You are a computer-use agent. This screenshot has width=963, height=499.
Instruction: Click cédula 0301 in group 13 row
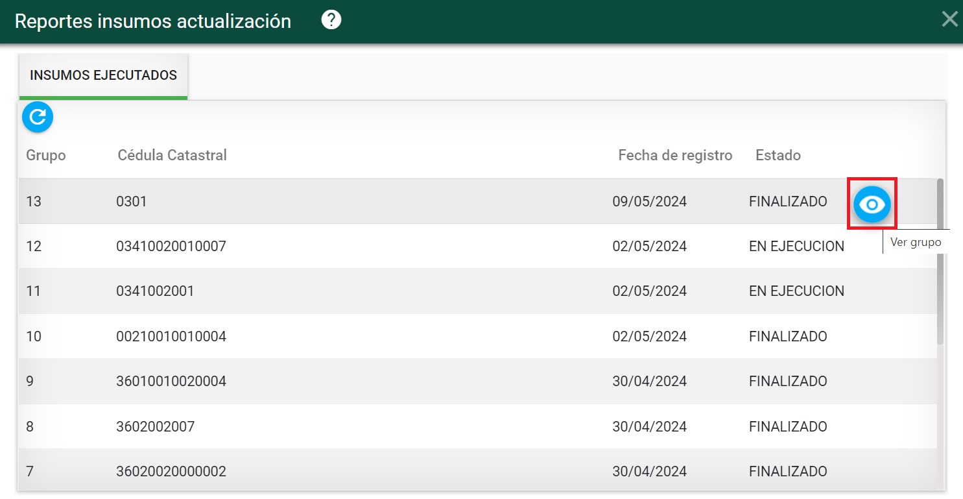pyautogui.click(x=132, y=202)
